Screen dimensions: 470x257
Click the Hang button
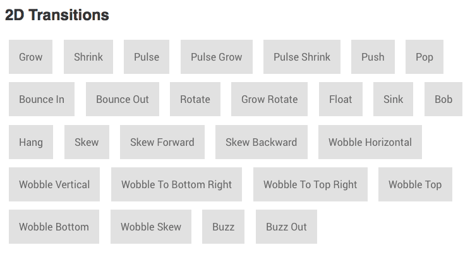pyautogui.click(x=30, y=142)
